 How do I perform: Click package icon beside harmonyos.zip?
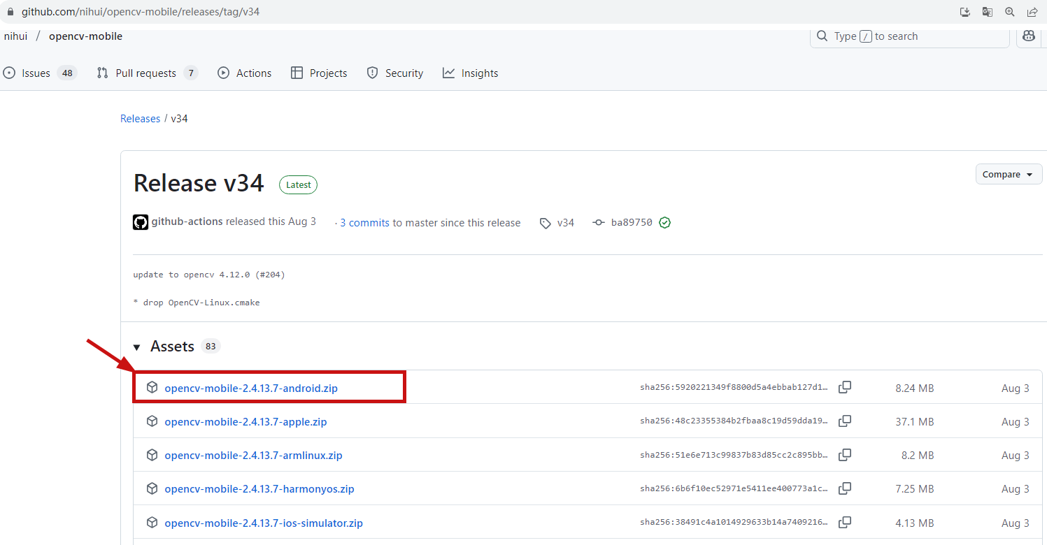click(152, 488)
